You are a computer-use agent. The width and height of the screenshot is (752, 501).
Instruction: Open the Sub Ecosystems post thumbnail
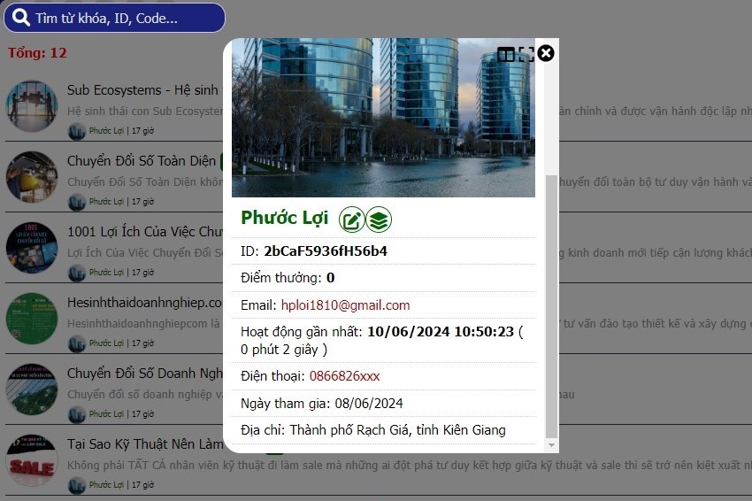[x=32, y=106]
